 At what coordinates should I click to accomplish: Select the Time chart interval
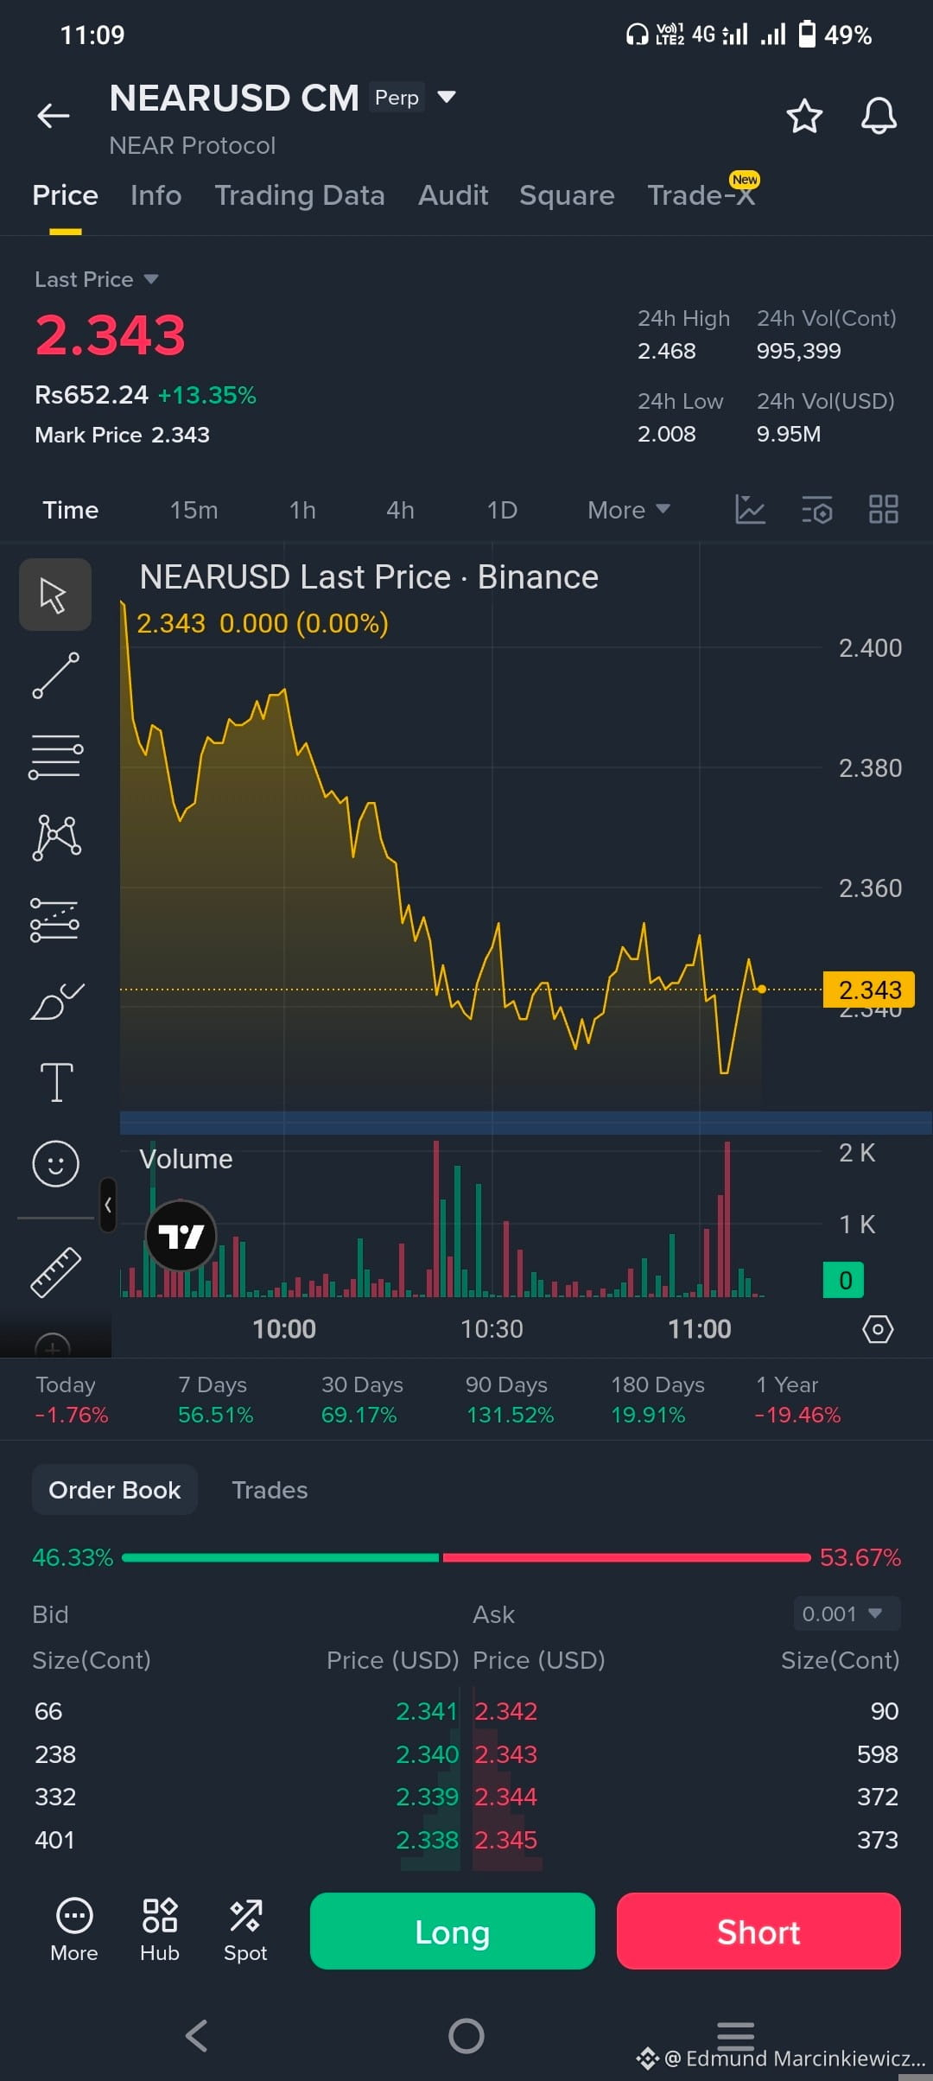tap(71, 510)
